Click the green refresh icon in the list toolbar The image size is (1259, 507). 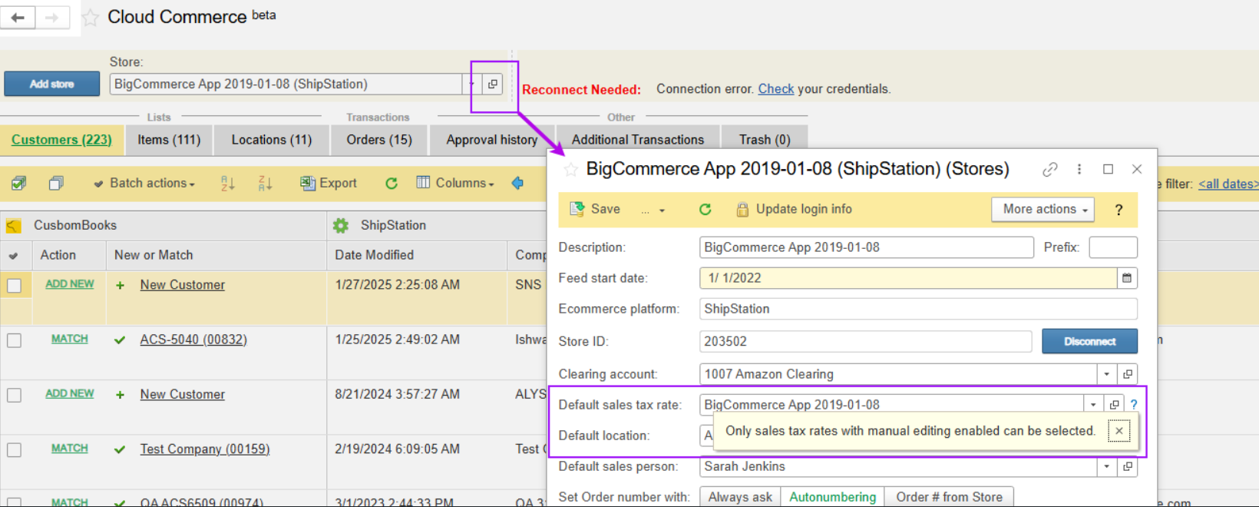[x=392, y=184]
